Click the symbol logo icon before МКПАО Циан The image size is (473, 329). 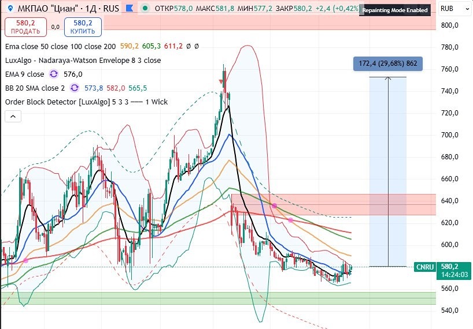point(10,9)
